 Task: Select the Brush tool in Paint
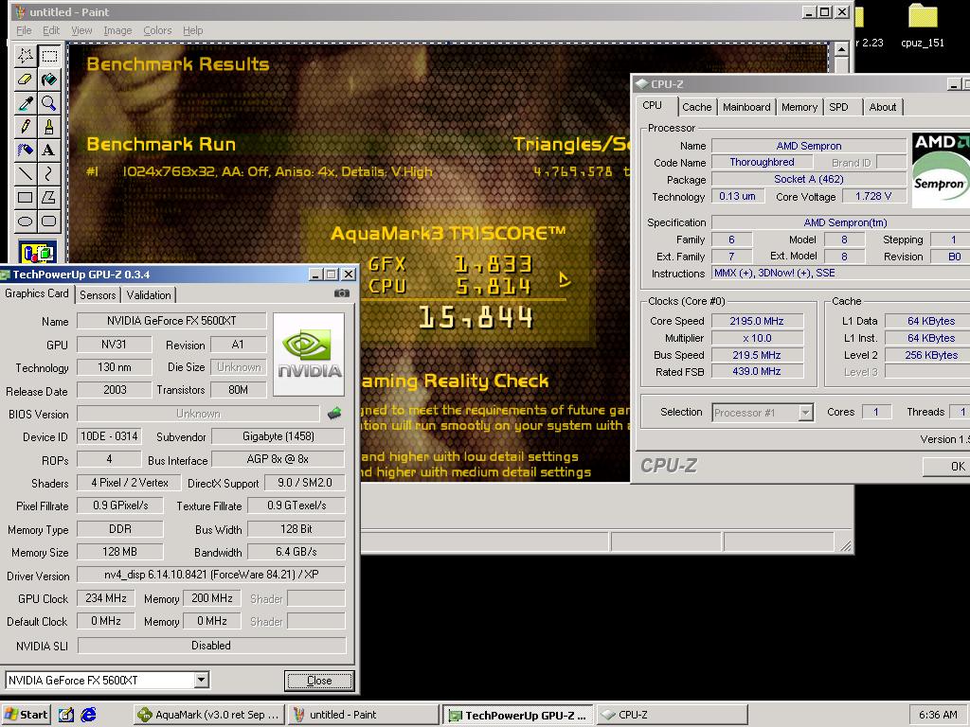pyautogui.click(x=49, y=127)
